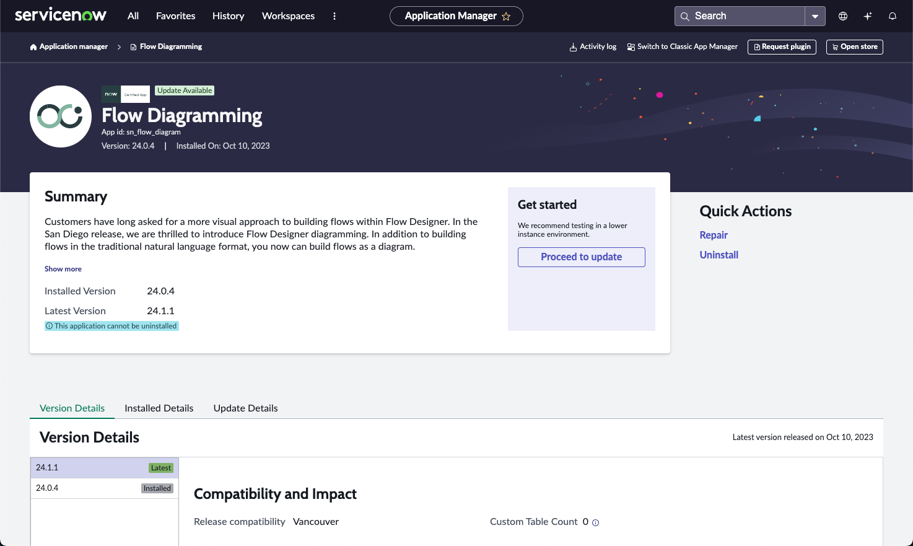Click the Update Available badge
This screenshot has height=546, width=913.
pos(185,90)
